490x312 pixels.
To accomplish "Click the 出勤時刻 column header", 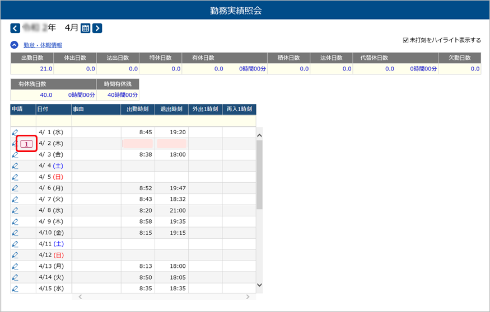I will [x=138, y=109].
